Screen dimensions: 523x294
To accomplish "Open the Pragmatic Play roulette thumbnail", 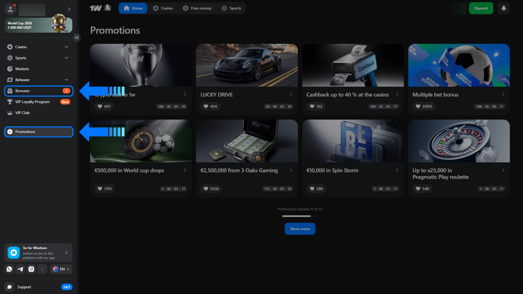I will 459,141.
